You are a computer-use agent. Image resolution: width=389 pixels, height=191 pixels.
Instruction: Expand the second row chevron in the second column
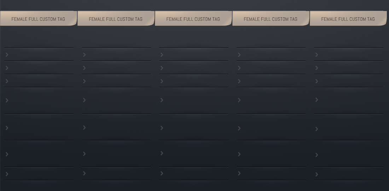point(85,68)
